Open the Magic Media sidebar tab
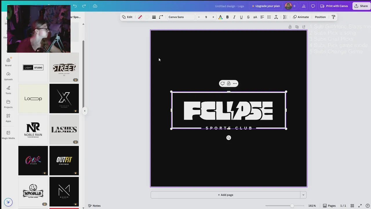The width and height of the screenshot is (371, 209). pyautogui.click(x=8, y=135)
